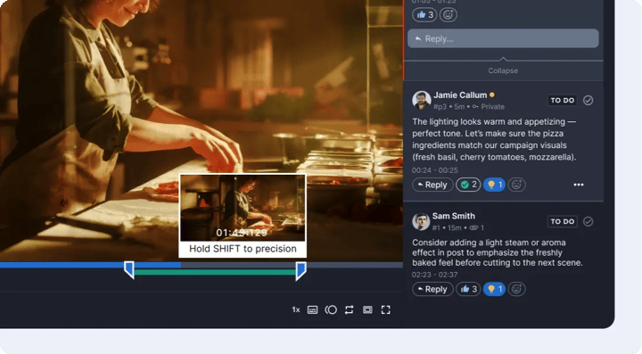Click the green selected range bar

click(215, 272)
